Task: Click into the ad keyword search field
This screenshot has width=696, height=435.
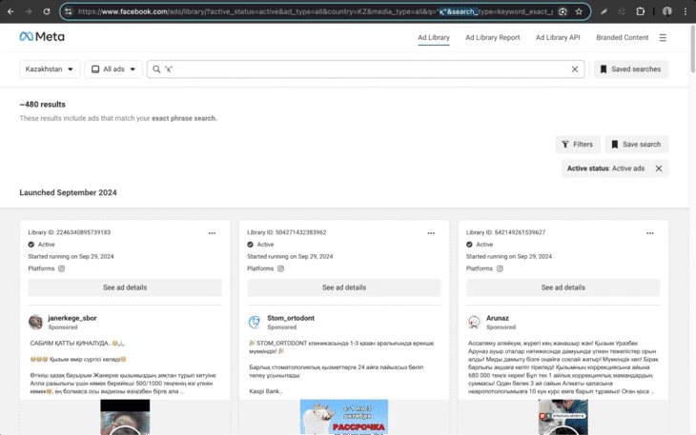Action: [366, 69]
